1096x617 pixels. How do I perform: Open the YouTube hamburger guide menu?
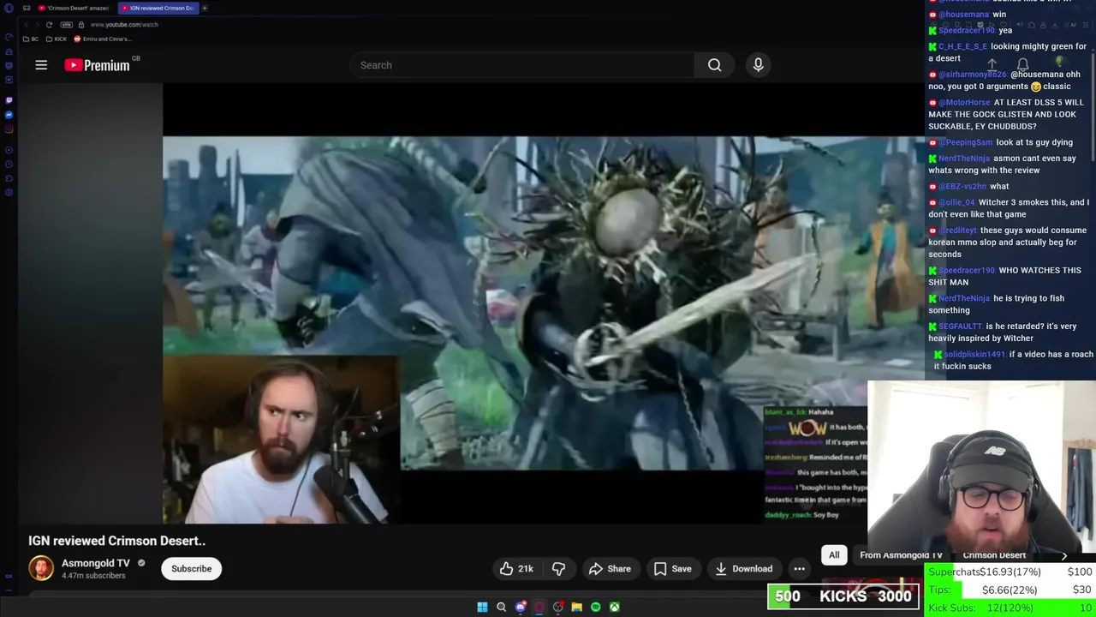(41, 65)
